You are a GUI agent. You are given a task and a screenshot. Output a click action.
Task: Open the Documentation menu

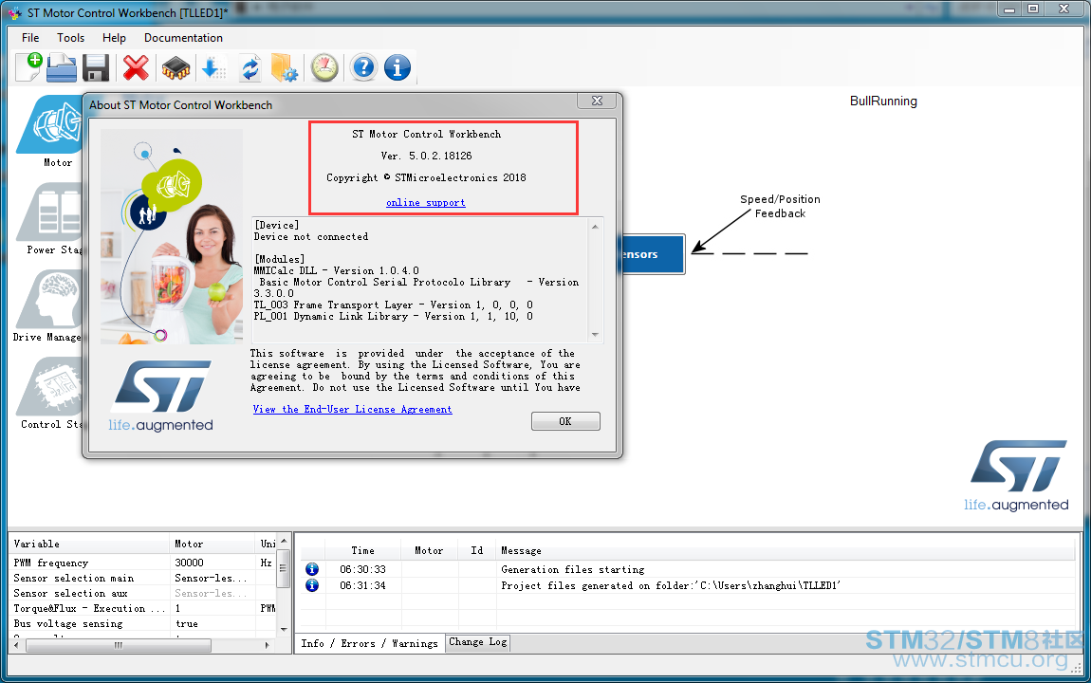[x=184, y=38]
